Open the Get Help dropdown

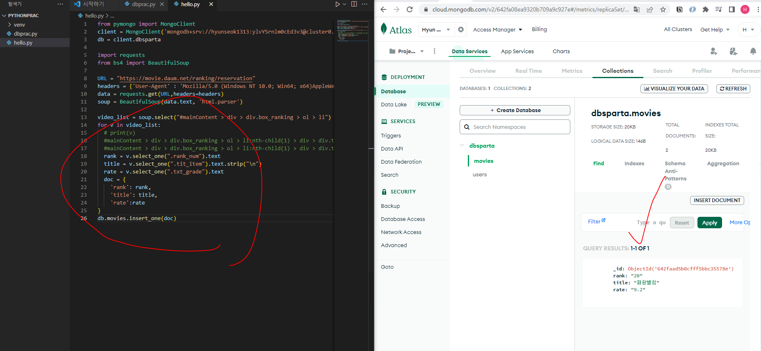(x=715, y=29)
